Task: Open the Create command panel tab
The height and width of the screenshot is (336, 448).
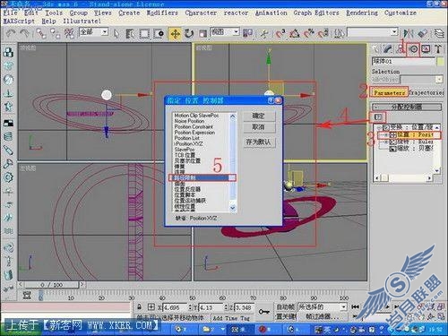Action: point(375,49)
